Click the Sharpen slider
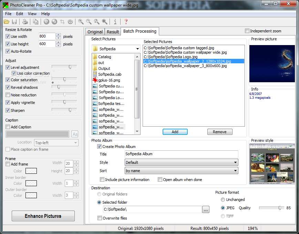299x234 pixels. [64, 110]
